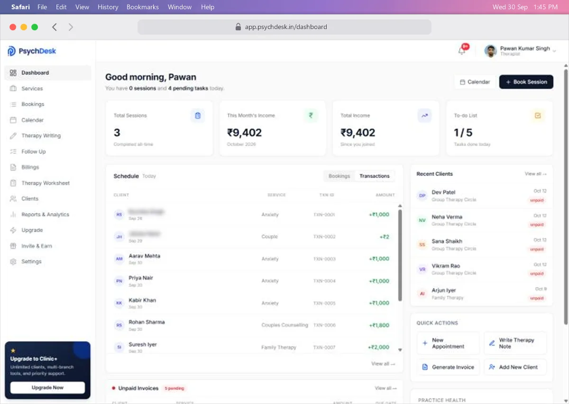Click the Calendar button near greeting
The width and height of the screenshot is (569, 404).
[475, 82]
